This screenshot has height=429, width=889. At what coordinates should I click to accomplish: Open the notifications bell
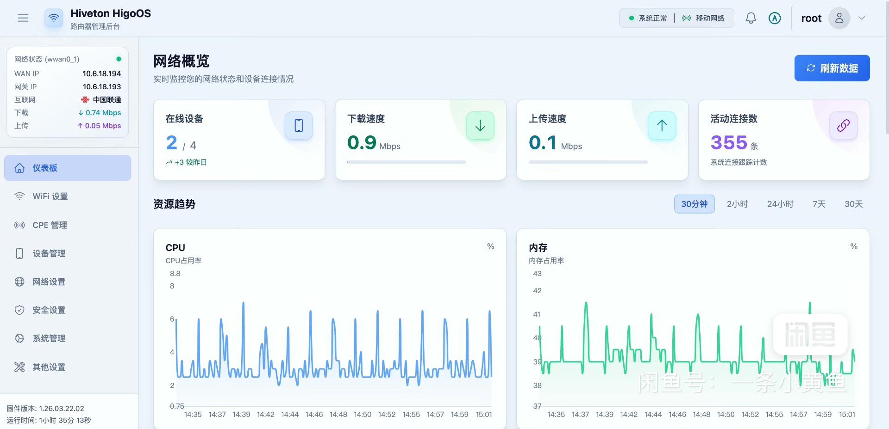point(751,18)
